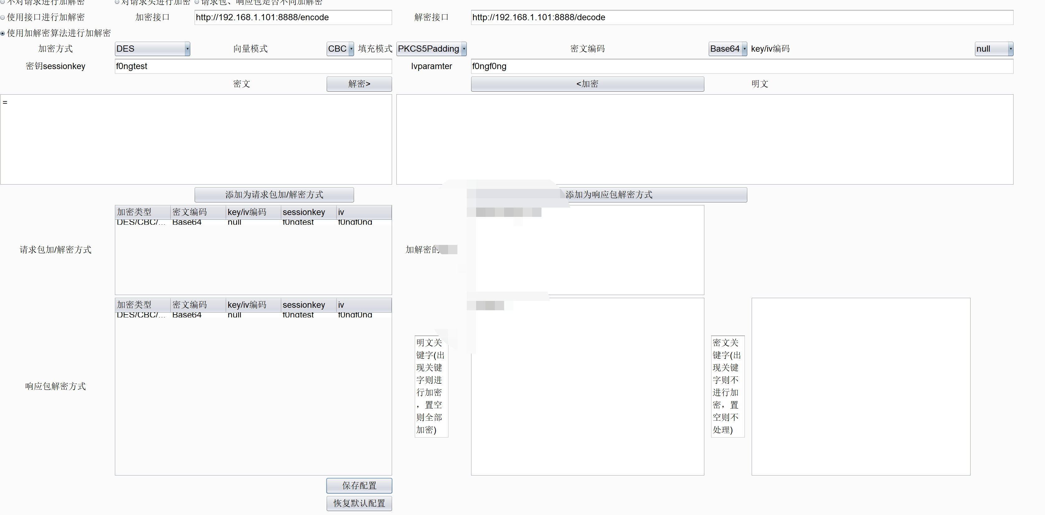Click the 加密接口 encode URL field
The height and width of the screenshot is (515, 1045).
pyautogui.click(x=293, y=17)
